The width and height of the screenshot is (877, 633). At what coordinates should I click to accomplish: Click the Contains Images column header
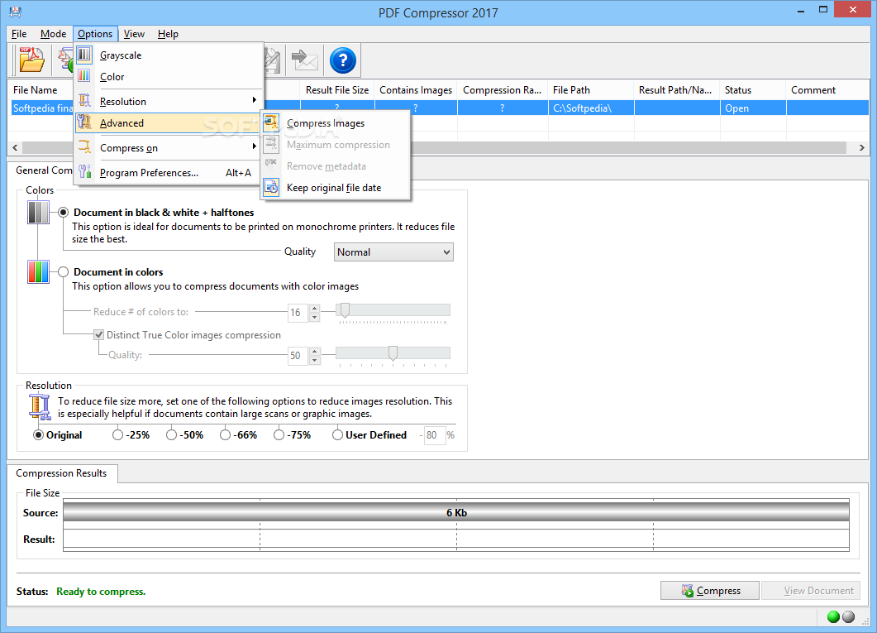coord(416,90)
